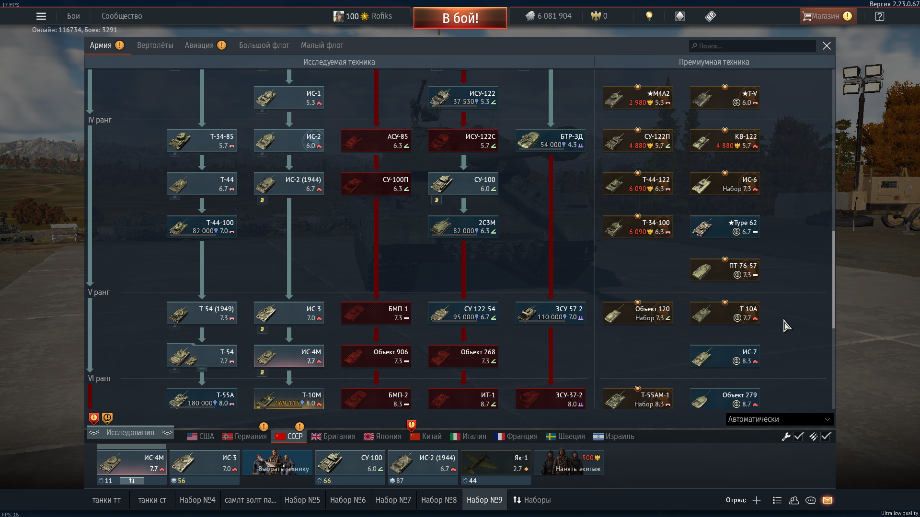This screenshot has height=517, width=920.
Task: Click the wrench auto-repair icon
Action: (x=786, y=437)
